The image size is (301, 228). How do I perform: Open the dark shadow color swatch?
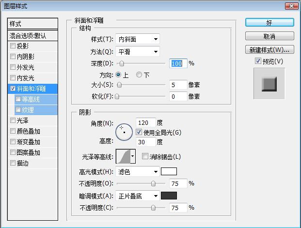coord(169,196)
